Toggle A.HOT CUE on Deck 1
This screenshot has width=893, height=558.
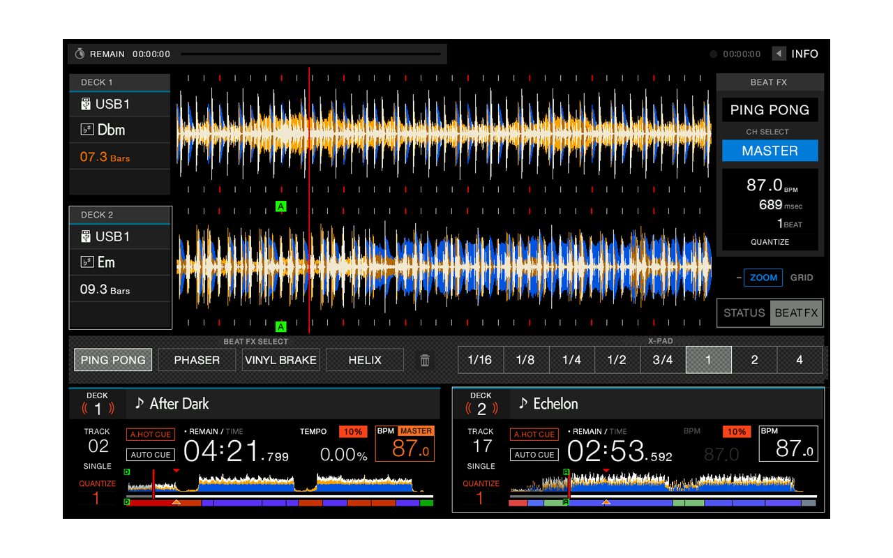[x=150, y=435]
